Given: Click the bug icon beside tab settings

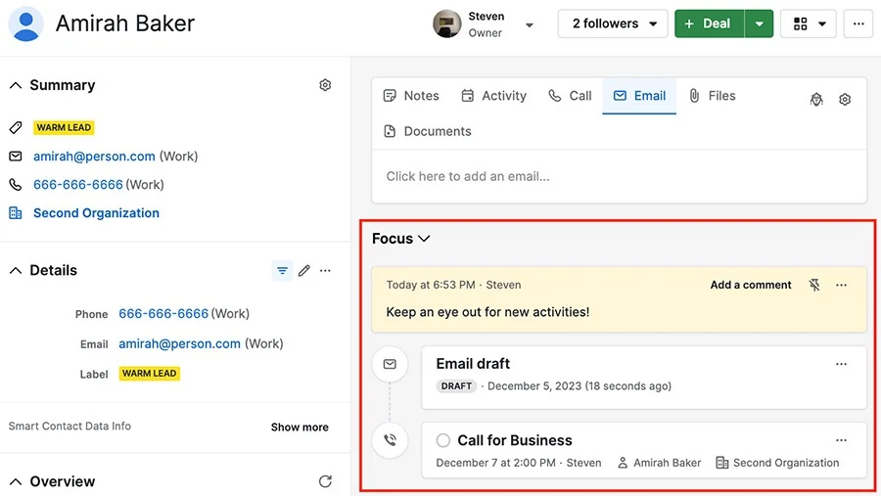Looking at the screenshot, I should (x=815, y=100).
